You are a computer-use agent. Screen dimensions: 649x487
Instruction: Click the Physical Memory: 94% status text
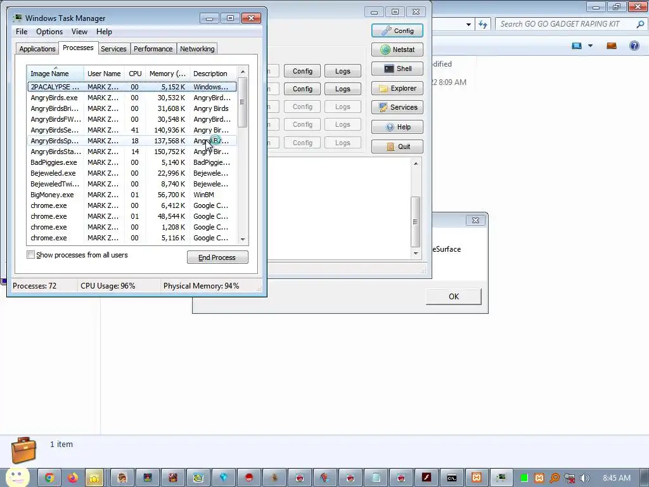[201, 286]
